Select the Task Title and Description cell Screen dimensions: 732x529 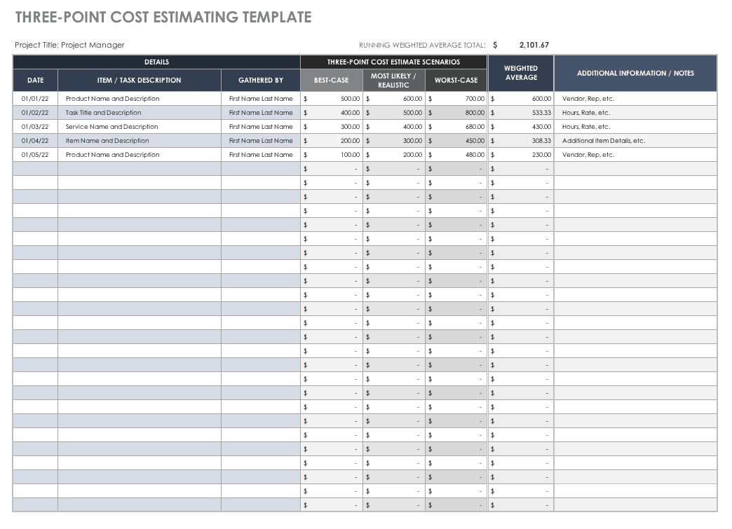click(103, 113)
